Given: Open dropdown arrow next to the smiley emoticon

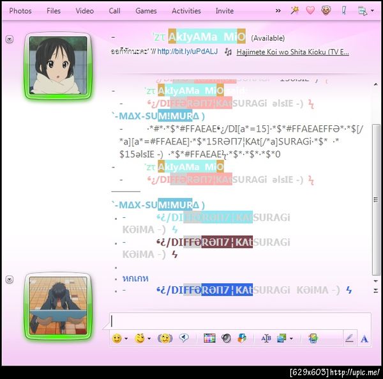Looking at the screenshot, I should click(x=126, y=339).
